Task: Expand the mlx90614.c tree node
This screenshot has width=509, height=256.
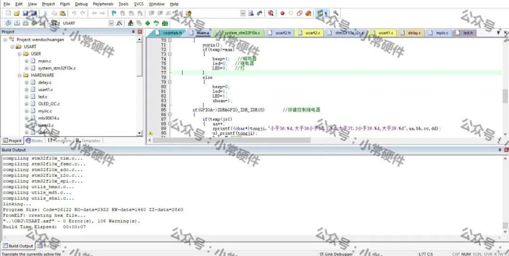Action: click(26, 118)
